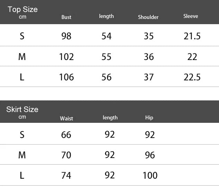Click waist value 66 in skirt table

66,135
